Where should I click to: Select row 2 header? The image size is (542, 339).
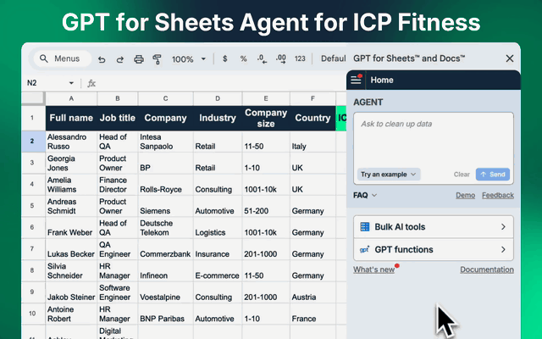pos(33,142)
